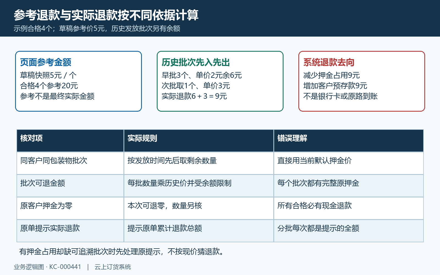This screenshot has width=440, height=275.
Task: Click the title 参考退款与实际退款按不同依据计算
Action: point(106,15)
